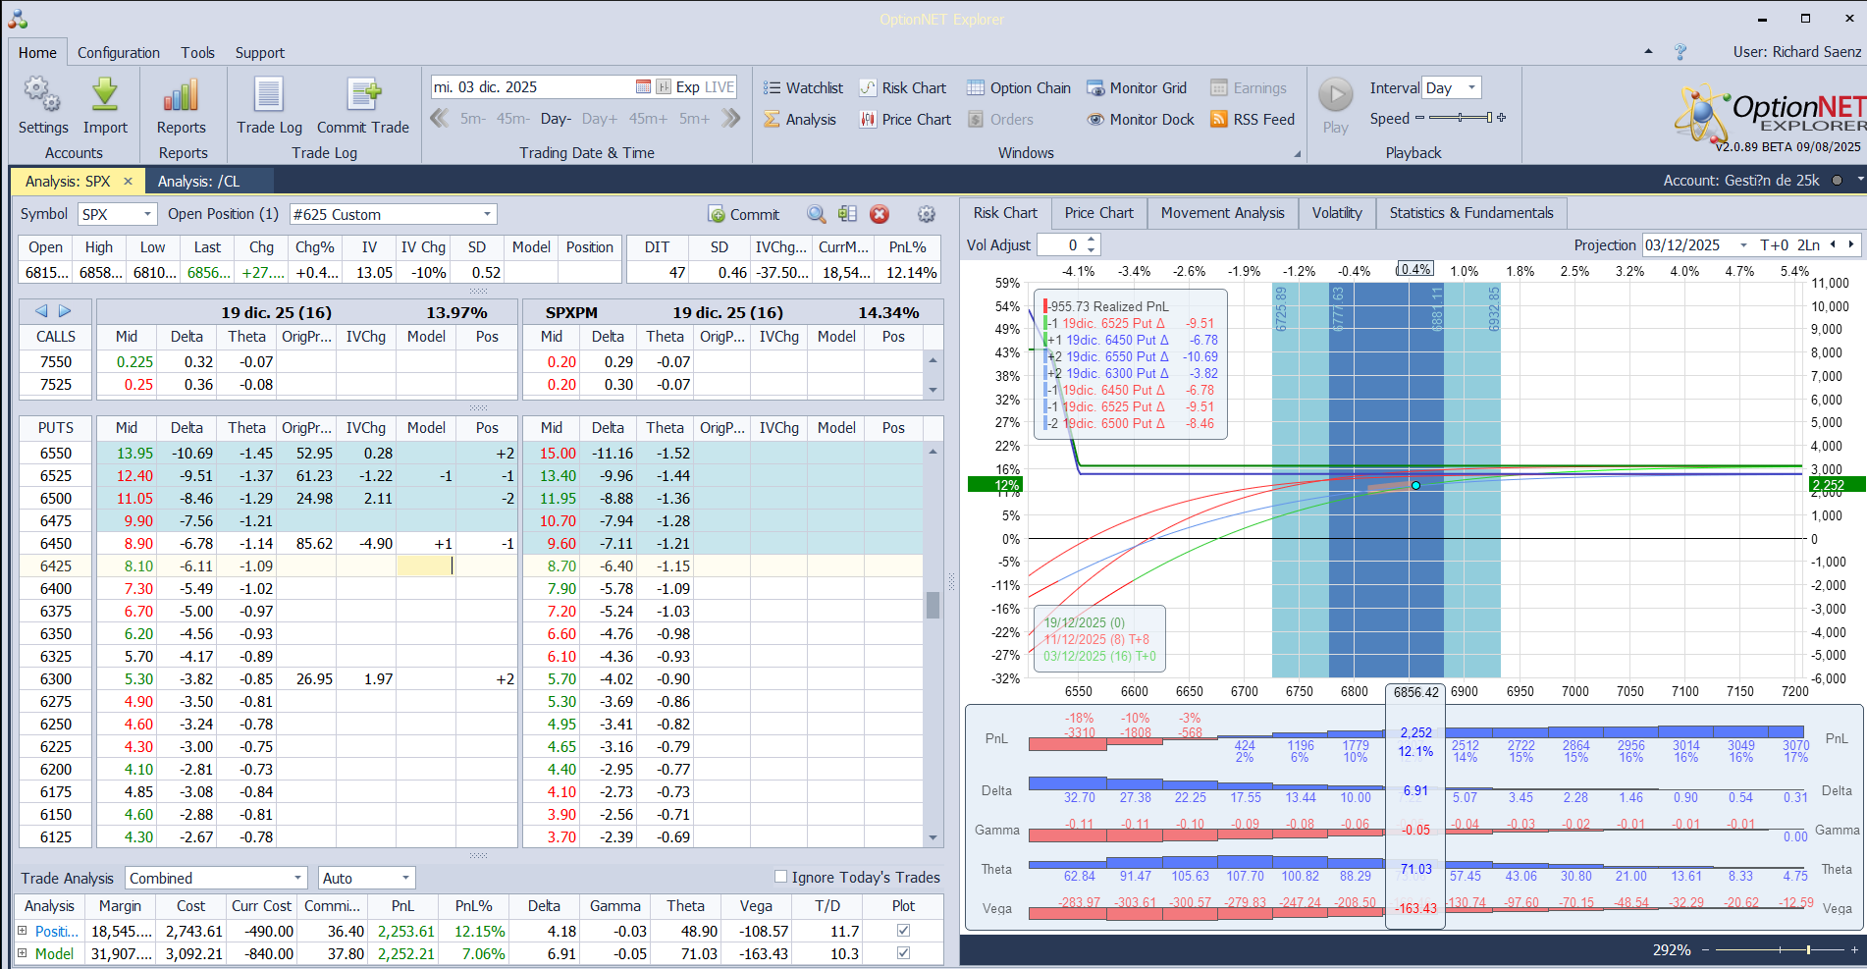Toggle the T+0 projection option
This screenshot has width=1867, height=969.
1774,245
